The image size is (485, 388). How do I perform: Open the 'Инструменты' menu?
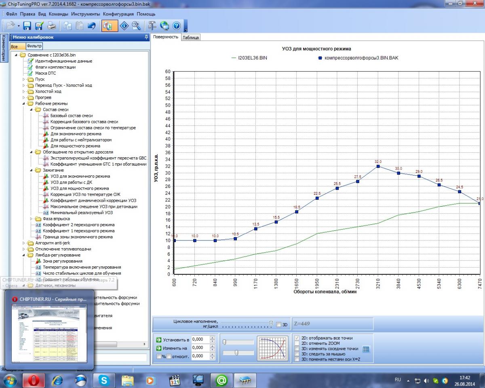tap(85, 14)
